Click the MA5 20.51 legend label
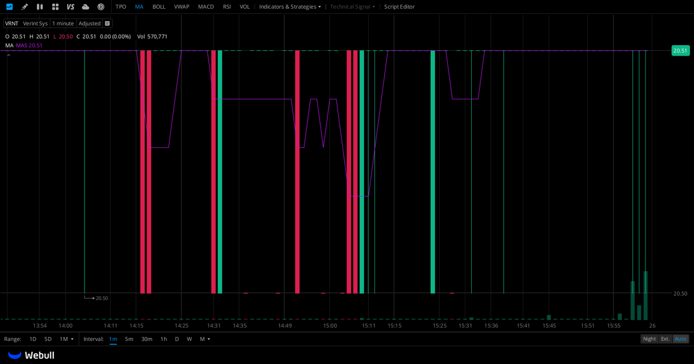694x364 pixels. tap(29, 46)
